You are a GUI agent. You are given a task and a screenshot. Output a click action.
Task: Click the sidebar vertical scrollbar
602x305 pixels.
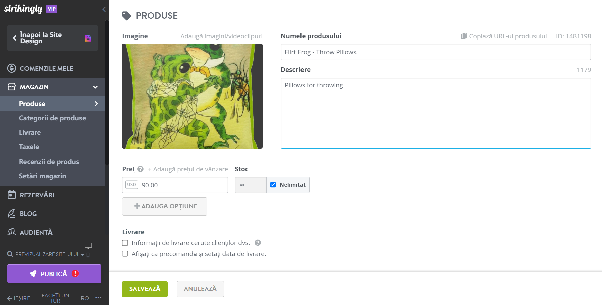(107, 92)
